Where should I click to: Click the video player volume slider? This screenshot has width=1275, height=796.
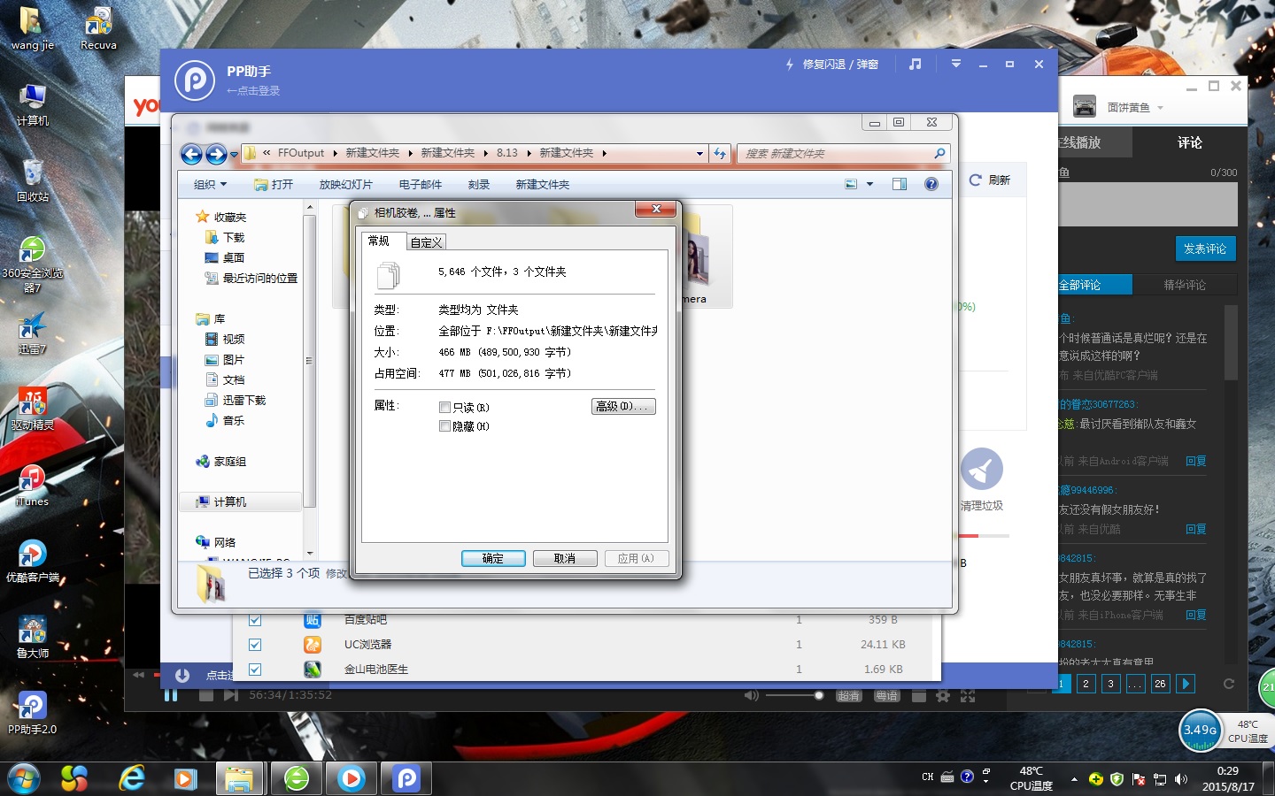coord(794,696)
